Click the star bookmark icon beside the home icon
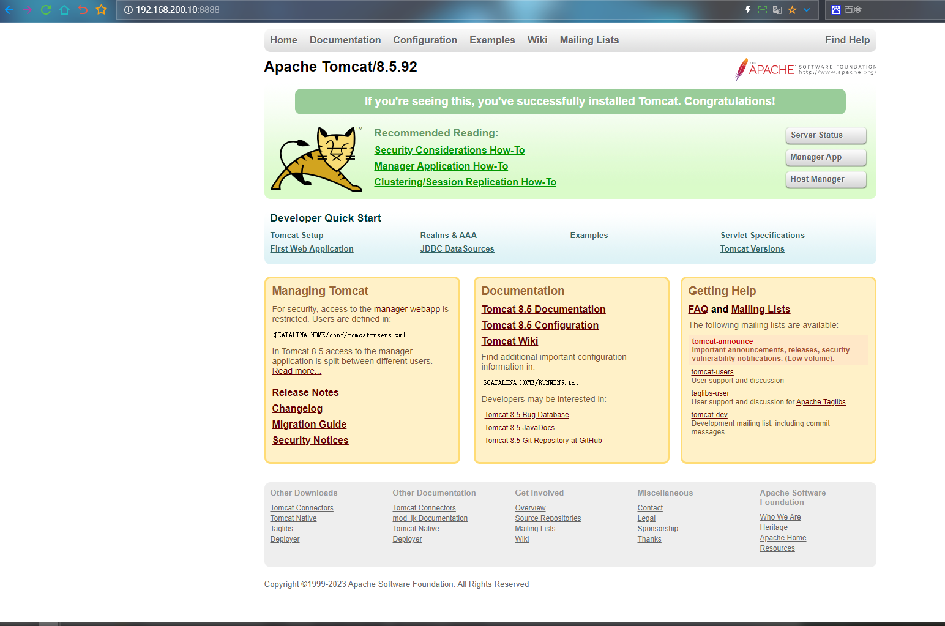945x626 pixels. (102, 10)
